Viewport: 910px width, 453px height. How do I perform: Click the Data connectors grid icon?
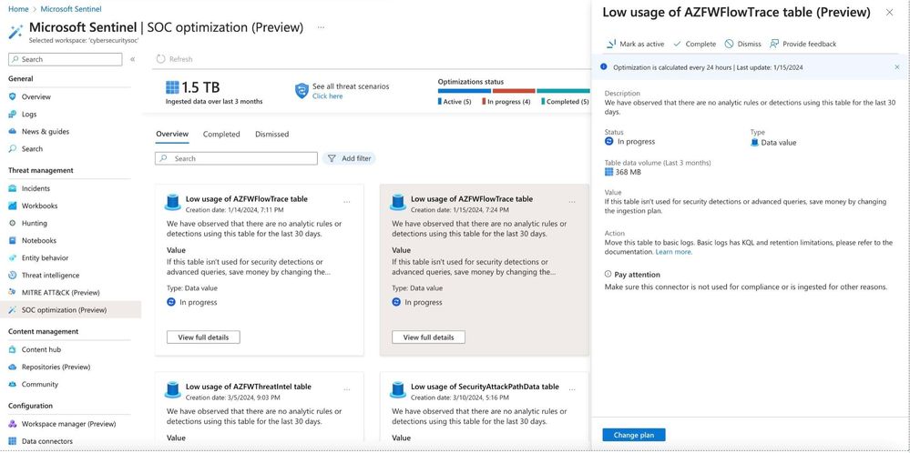[x=12, y=441]
